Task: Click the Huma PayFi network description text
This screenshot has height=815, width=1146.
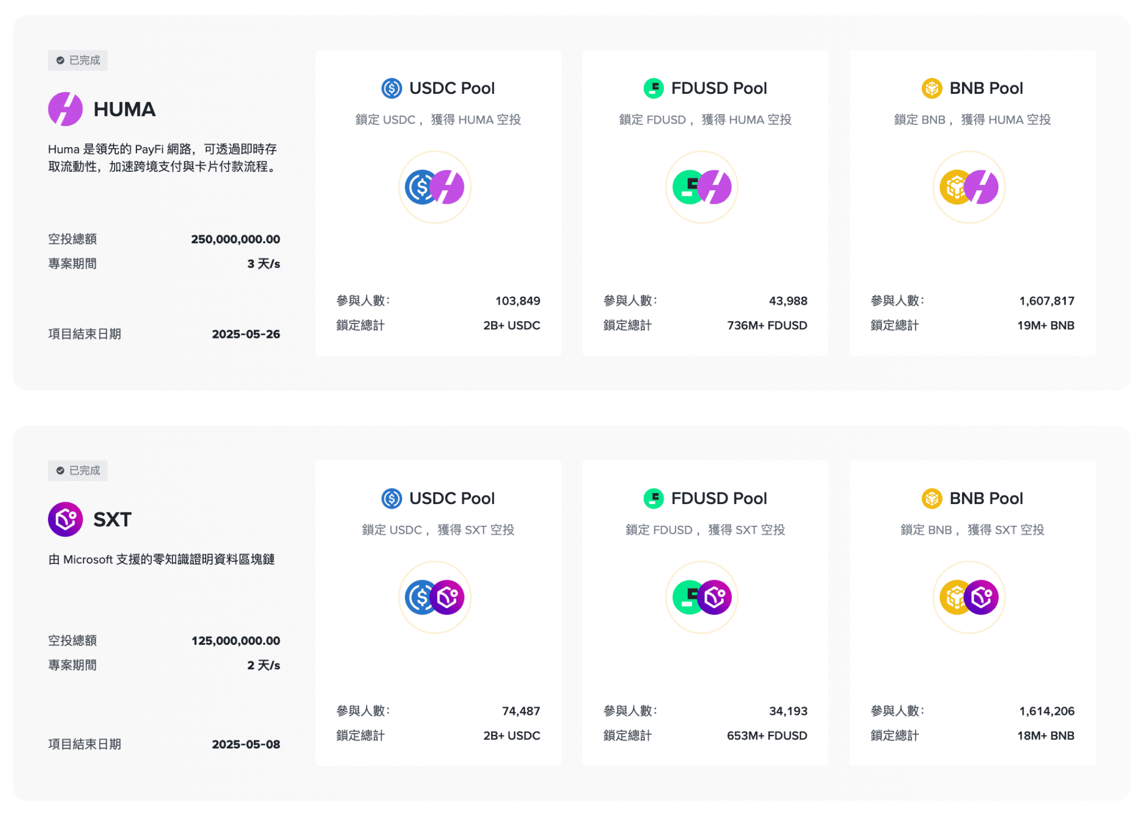Action: tap(163, 158)
